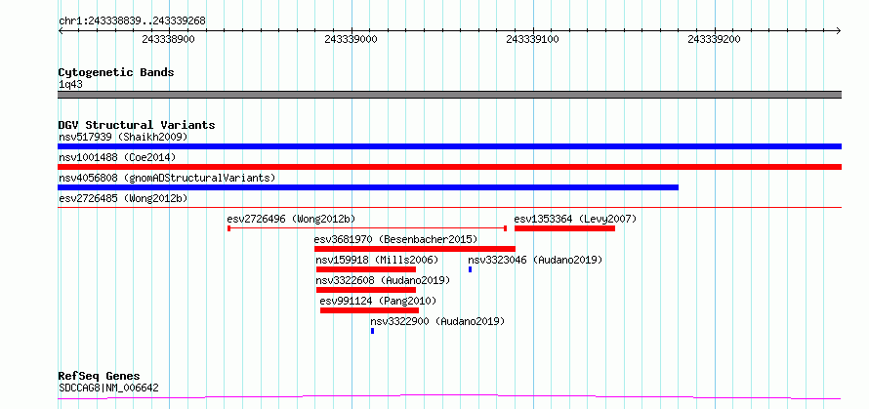Select the red bar for nsv159918
Screen dimensions: 869x409
366,269
